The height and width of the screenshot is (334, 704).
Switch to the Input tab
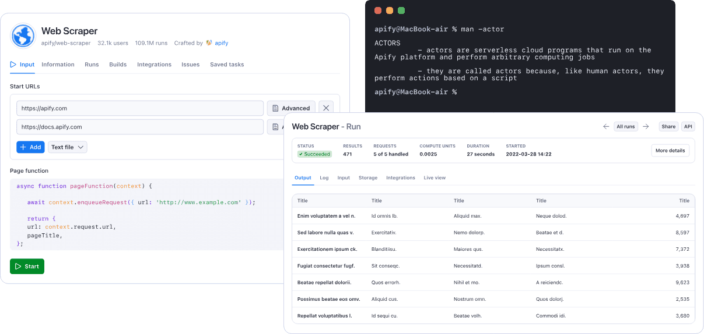pos(22,65)
